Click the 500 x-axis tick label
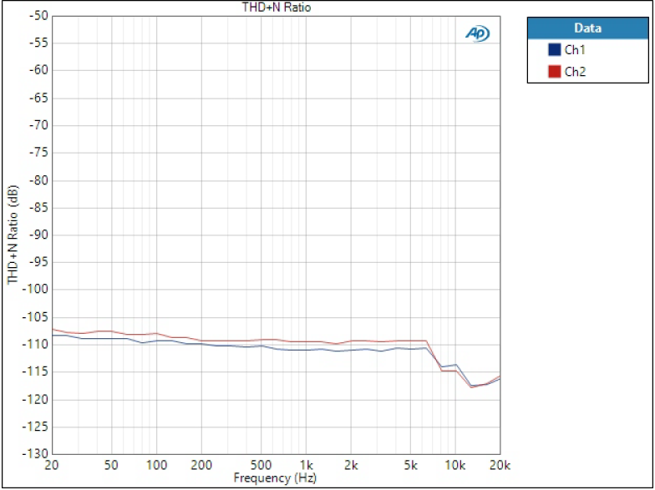This screenshot has height=490, width=655. pyautogui.click(x=261, y=464)
